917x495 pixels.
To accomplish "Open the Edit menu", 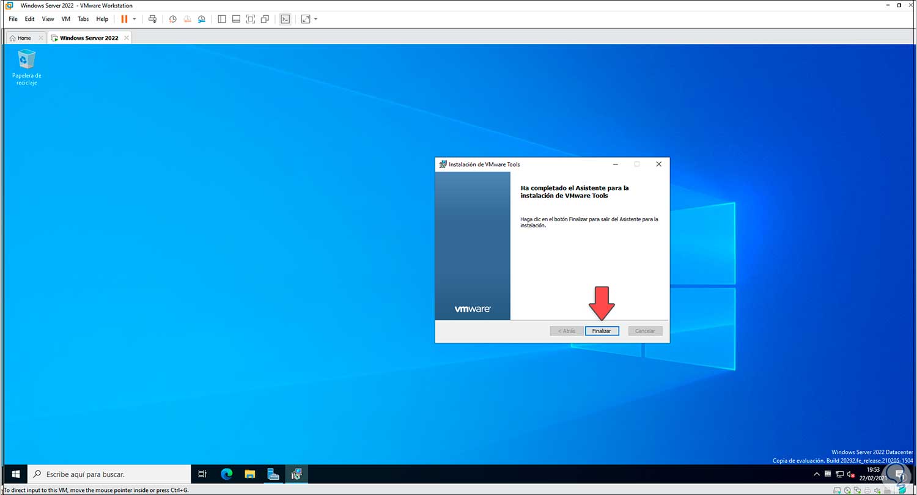I will [29, 19].
